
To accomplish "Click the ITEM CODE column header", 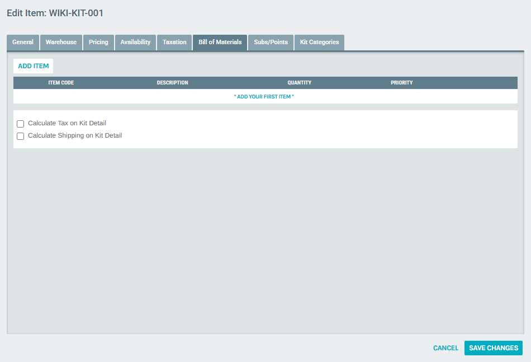I will [x=61, y=82].
